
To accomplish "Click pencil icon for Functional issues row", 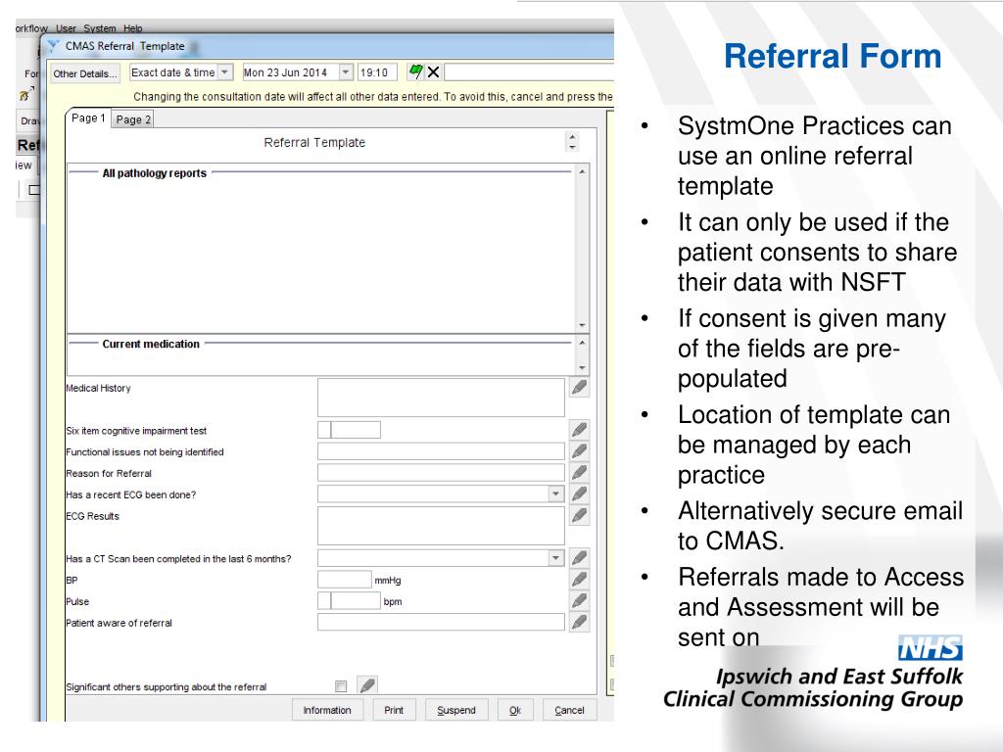I will (580, 450).
